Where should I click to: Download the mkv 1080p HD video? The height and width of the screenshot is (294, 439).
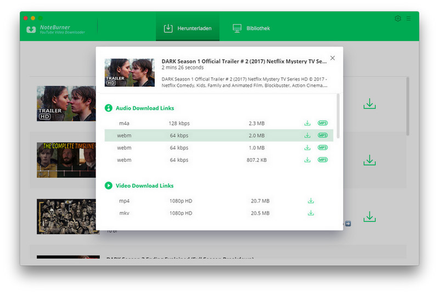click(311, 213)
